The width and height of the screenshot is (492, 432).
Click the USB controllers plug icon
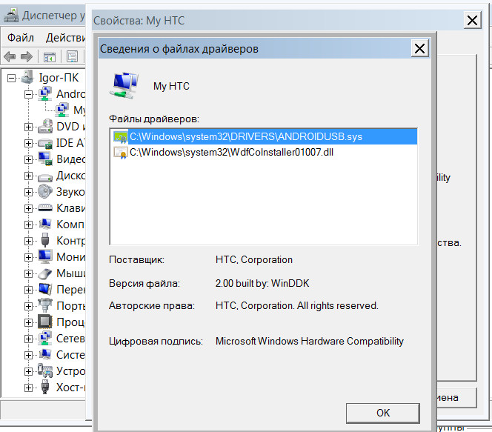click(x=45, y=240)
